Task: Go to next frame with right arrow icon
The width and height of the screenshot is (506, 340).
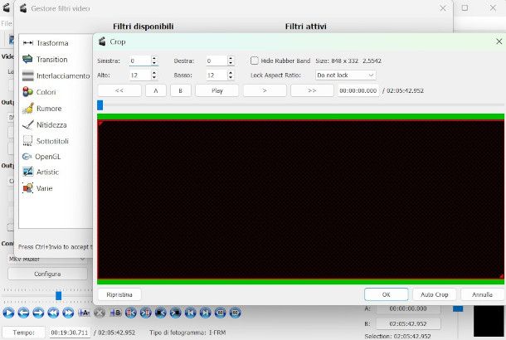Action: pyautogui.click(x=38, y=313)
